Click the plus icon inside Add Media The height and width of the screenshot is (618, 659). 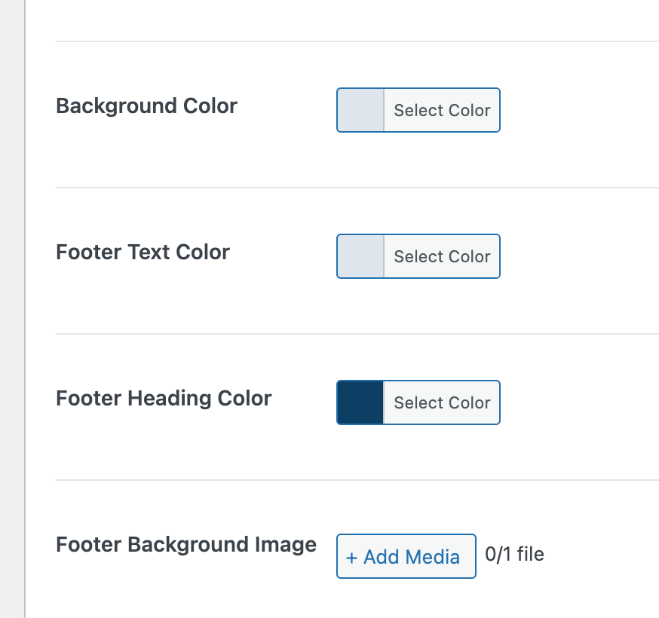coord(355,556)
